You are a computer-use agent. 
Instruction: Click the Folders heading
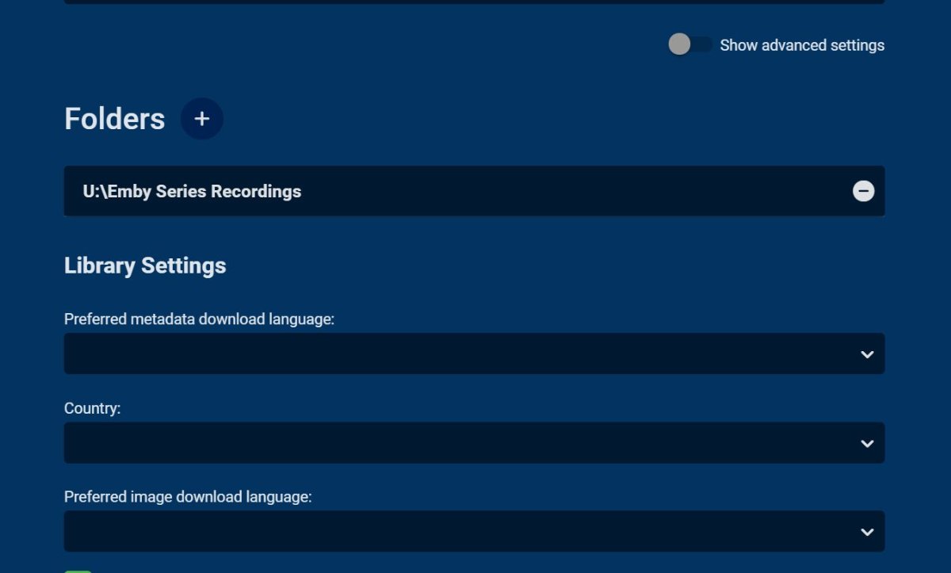click(115, 119)
